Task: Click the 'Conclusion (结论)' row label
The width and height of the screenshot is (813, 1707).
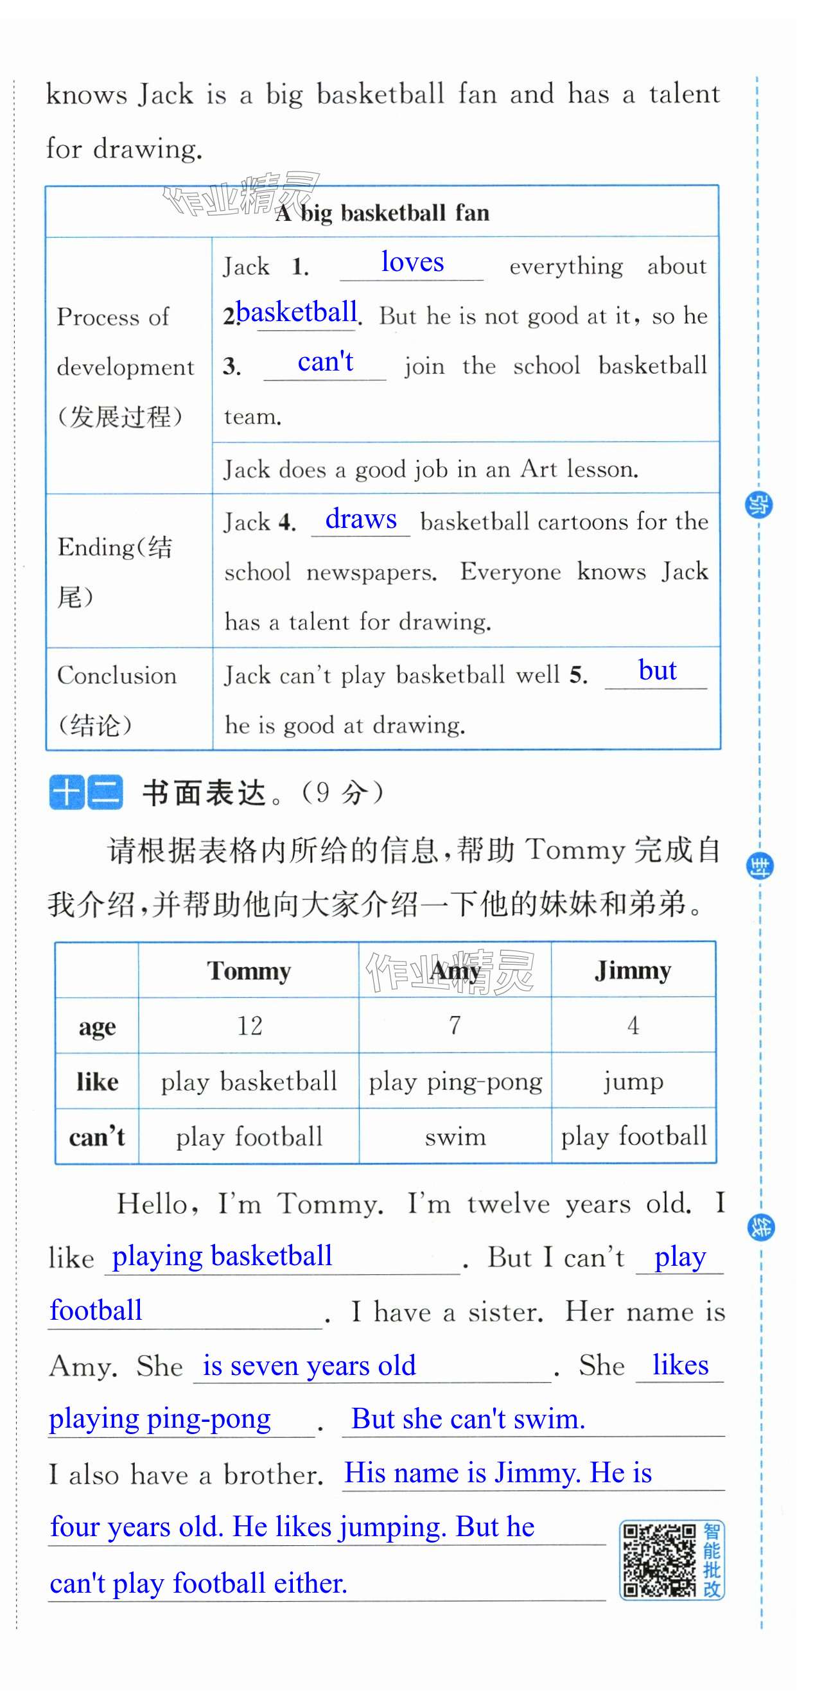Action: pos(117,700)
